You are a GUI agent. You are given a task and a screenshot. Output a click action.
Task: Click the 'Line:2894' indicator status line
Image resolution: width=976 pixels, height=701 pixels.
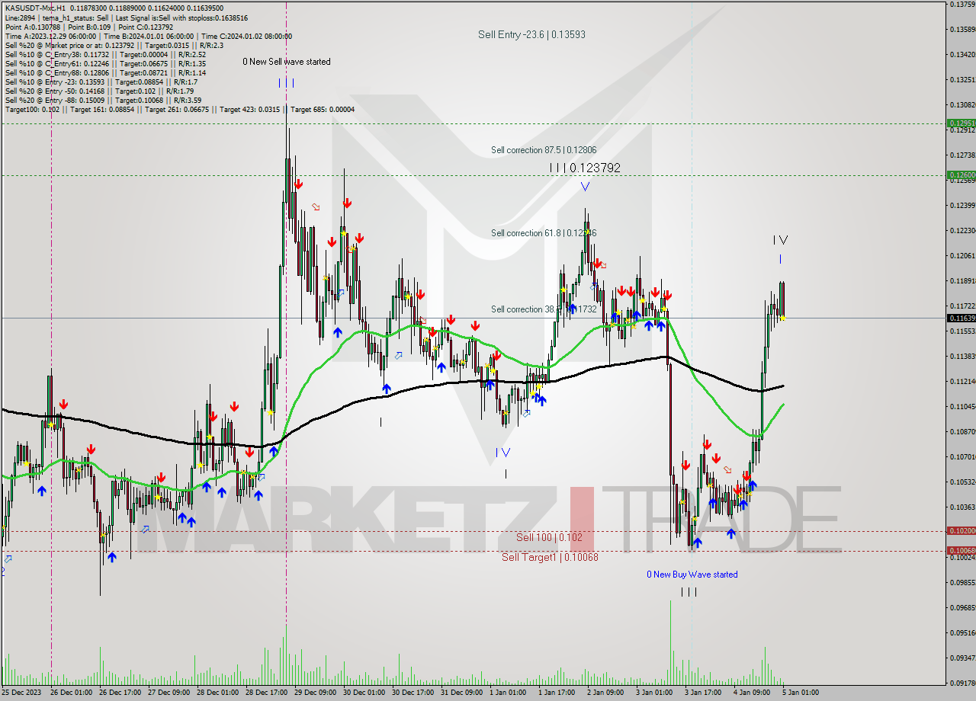coord(126,18)
